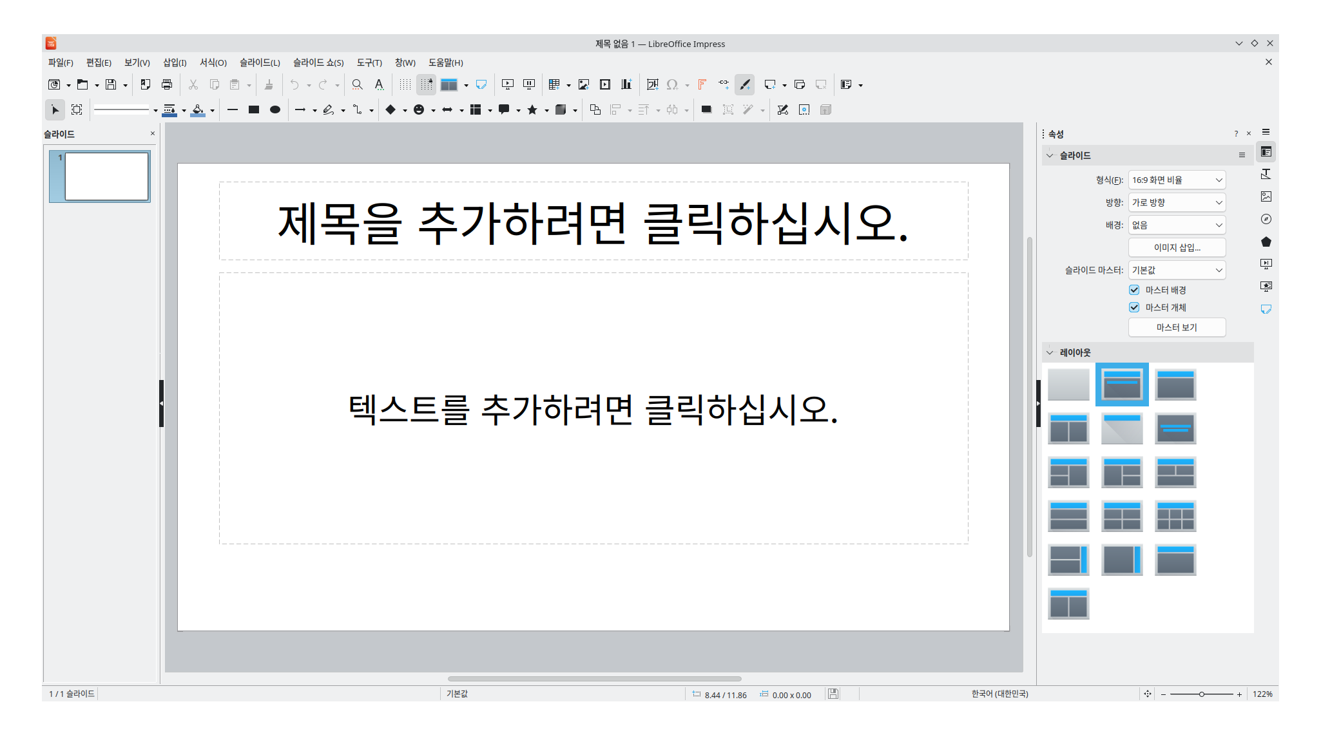Open the sidebar Animation deck icon
The height and width of the screenshot is (751, 1321).
[1266, 287]
